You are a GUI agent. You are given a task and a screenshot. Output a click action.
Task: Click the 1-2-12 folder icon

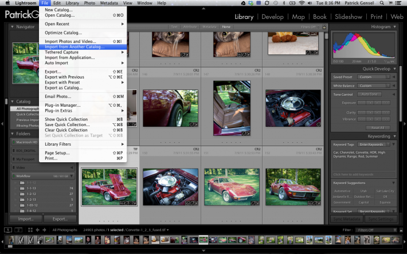tap(22, 194)
